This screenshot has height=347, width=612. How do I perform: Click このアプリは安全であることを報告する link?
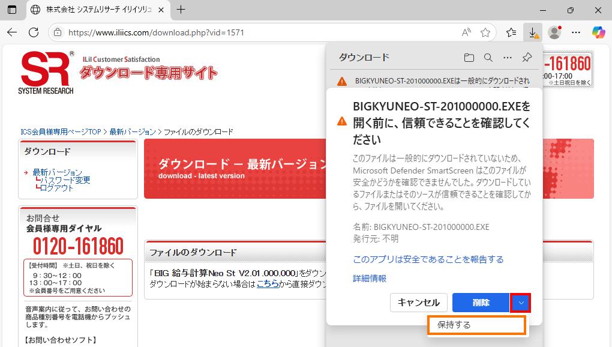[x=428, y=259]
